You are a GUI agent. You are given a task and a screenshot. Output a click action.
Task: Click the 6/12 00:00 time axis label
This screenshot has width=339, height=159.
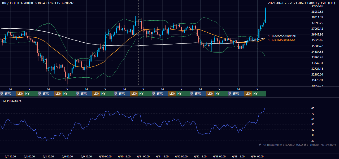(x=181, y=157)
